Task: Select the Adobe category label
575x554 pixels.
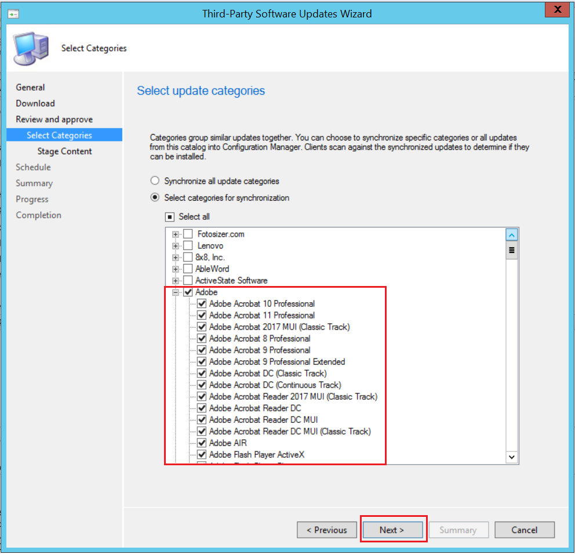Action: 206,292
